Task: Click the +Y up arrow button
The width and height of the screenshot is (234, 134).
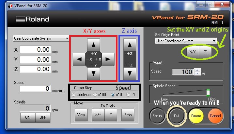Action: tap(93, 45)
